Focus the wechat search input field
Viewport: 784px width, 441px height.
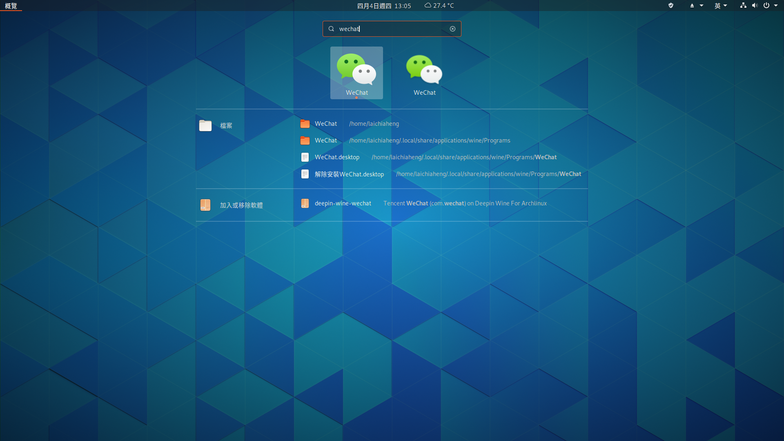(x=392, y=29)
